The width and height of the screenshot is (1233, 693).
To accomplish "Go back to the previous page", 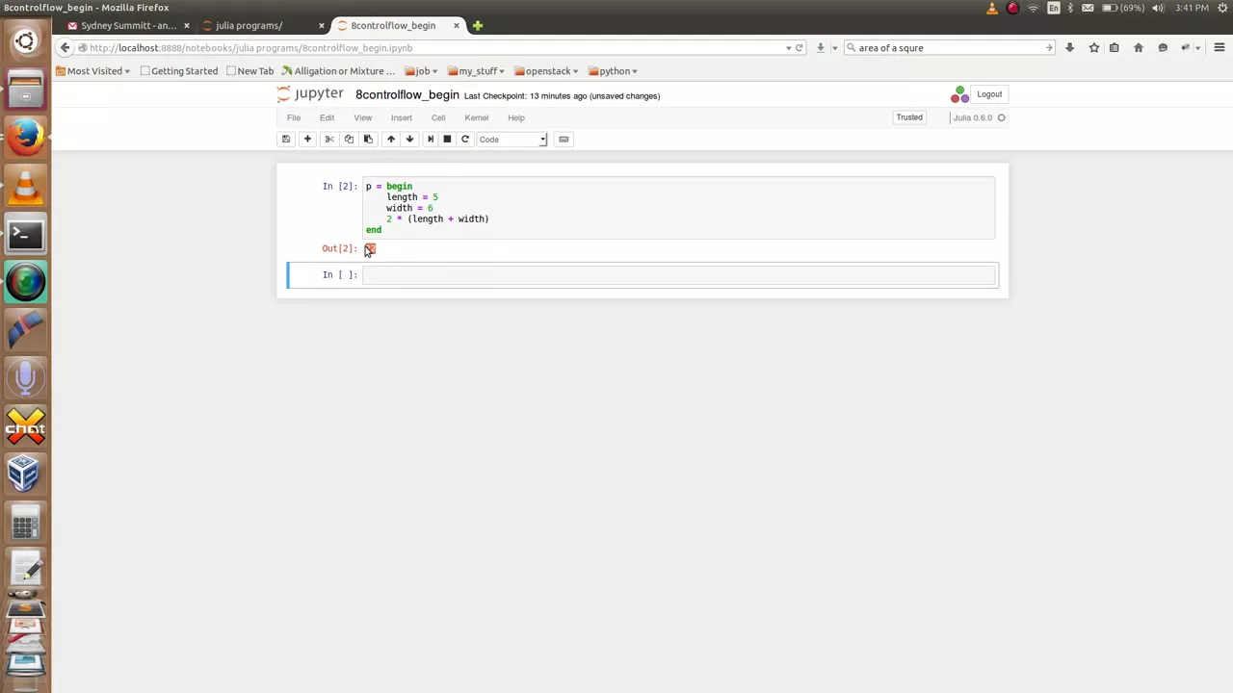I will tap(65, 47).
